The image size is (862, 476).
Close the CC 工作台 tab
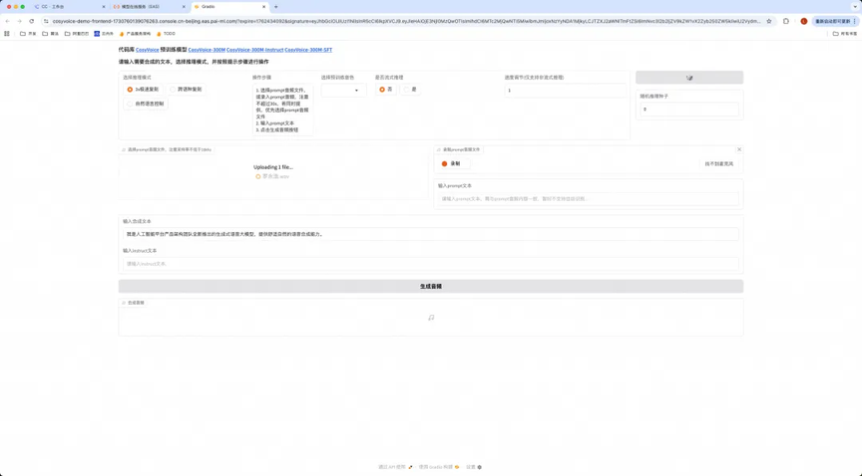pyautogui.click(x=104, y=7)
